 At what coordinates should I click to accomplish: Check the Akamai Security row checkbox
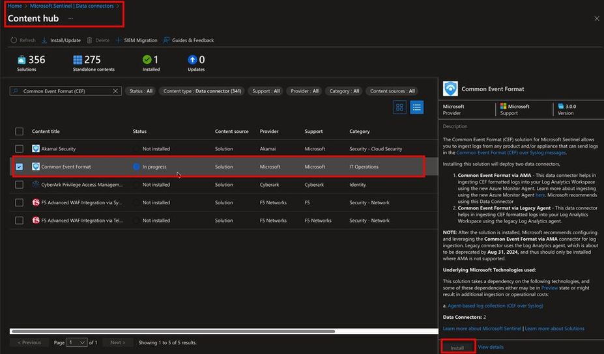[x=19, y=149]
